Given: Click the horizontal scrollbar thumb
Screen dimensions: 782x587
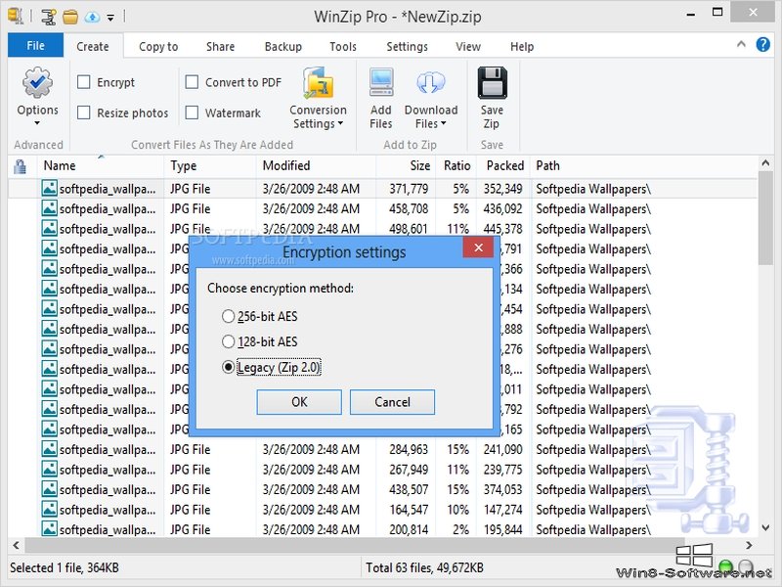Looking at the screenshot, I should pyautogui.click(x=357, y=545).
